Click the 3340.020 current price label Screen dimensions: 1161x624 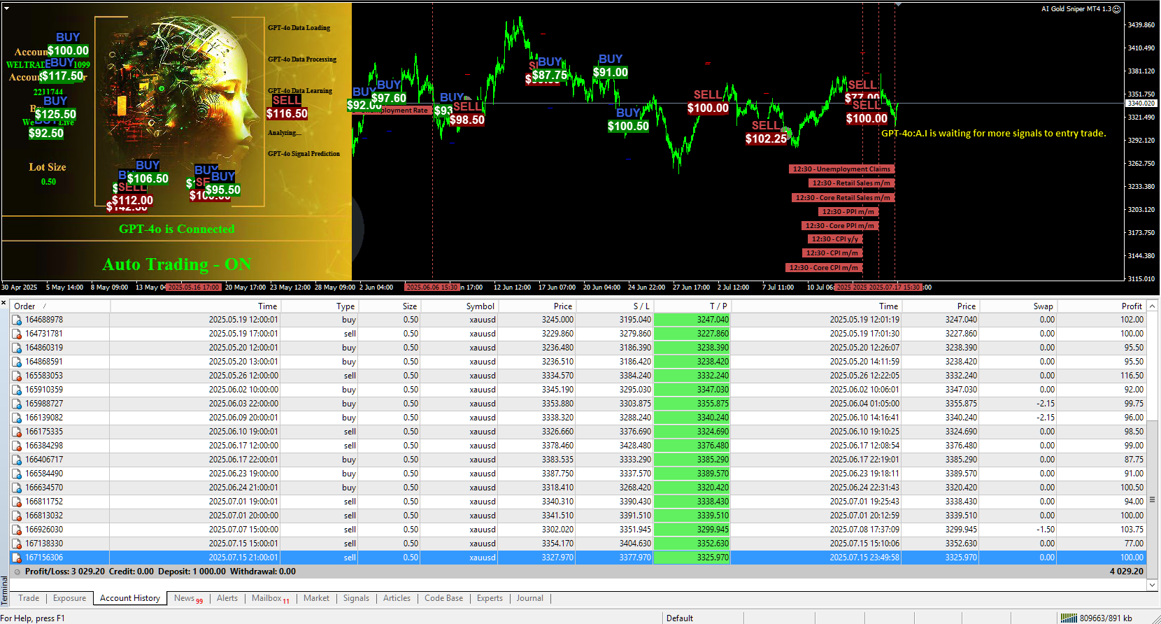1141,104
